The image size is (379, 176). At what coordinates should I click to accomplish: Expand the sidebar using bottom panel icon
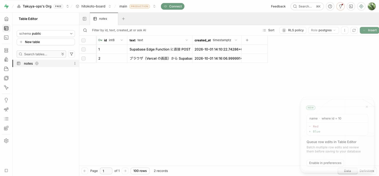click(x=6, y=171)
